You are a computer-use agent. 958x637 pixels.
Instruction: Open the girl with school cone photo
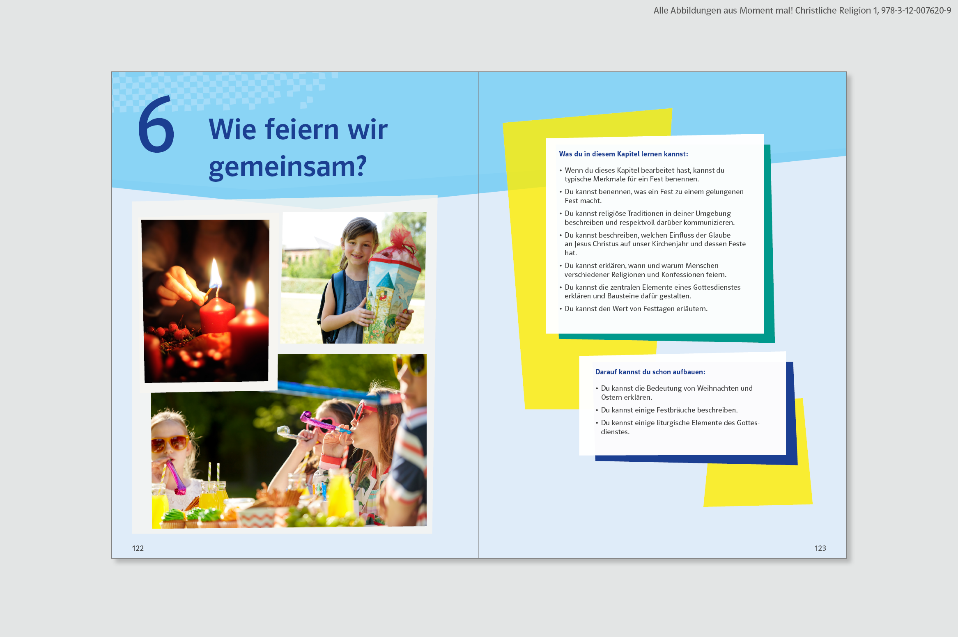click(353, 277)
